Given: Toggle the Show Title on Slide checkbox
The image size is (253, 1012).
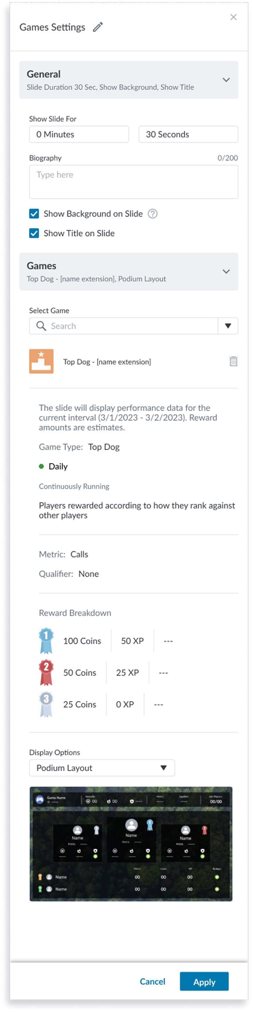Looking at the screenshot, I should pyautogui.click(x=34, y=233).
